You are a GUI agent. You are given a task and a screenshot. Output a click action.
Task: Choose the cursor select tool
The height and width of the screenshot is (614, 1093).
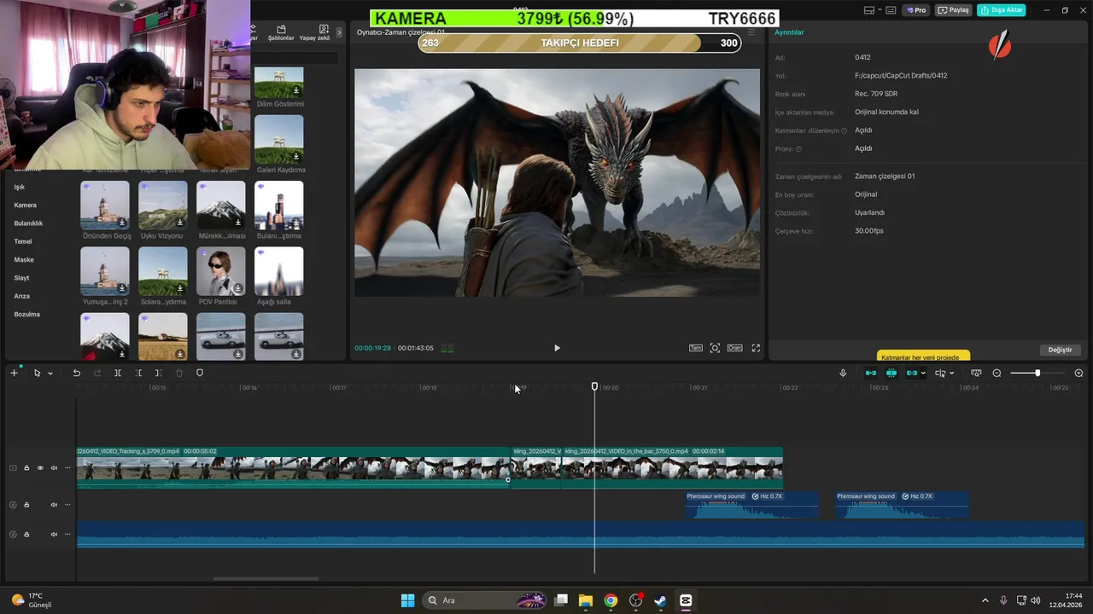(x=37, y=373)
